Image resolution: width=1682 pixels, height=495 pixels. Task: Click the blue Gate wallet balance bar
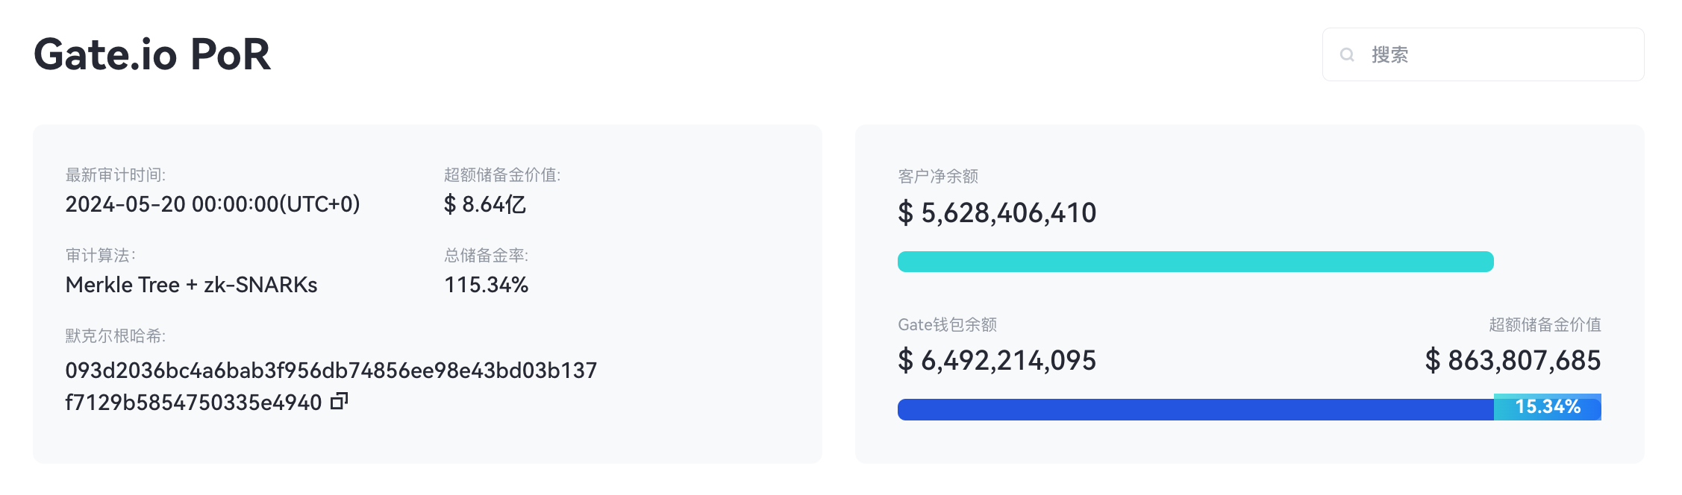point(1194,409)
